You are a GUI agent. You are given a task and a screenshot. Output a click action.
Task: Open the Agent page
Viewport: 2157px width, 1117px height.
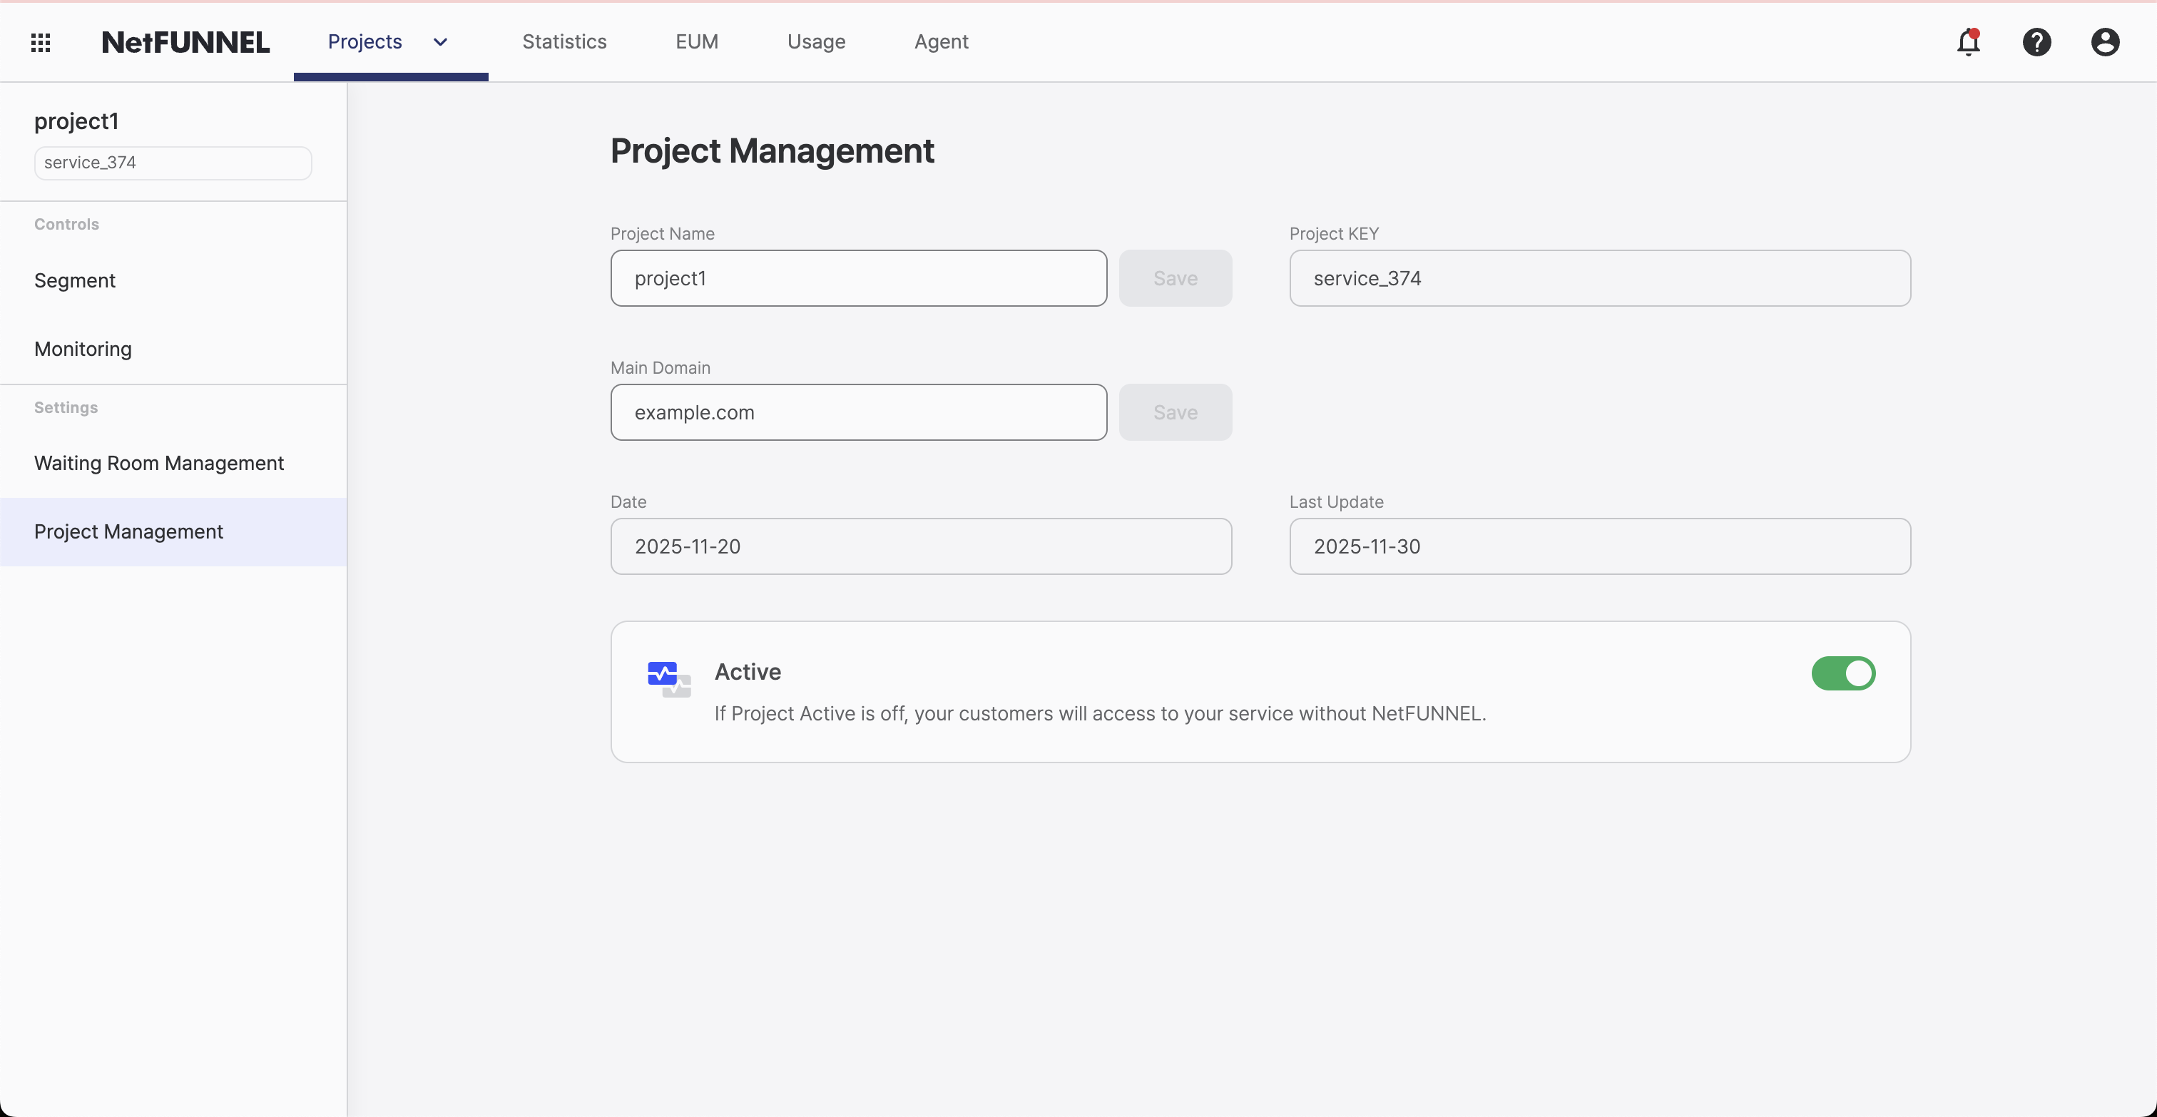(x=941, y=41)
